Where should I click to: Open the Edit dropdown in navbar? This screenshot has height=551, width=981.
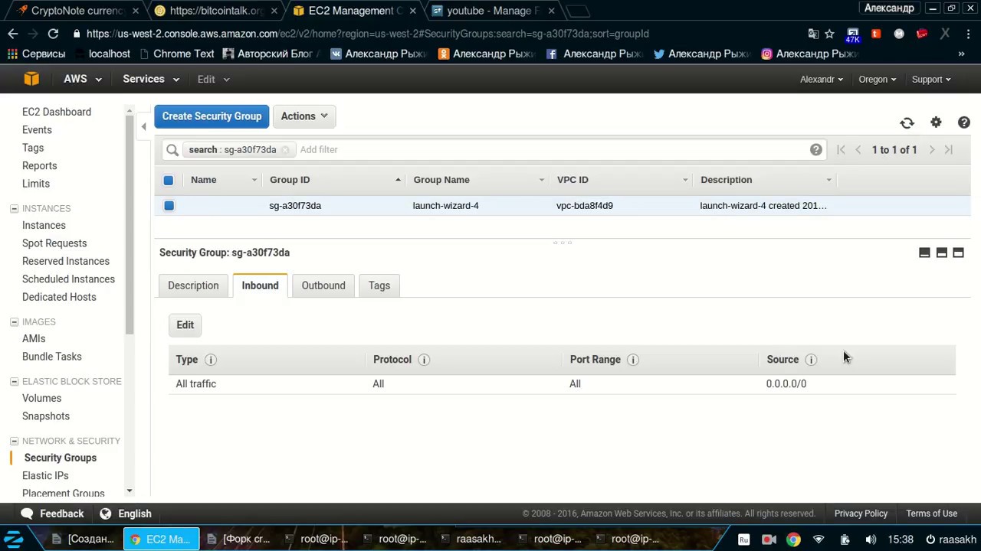[213, 80]
